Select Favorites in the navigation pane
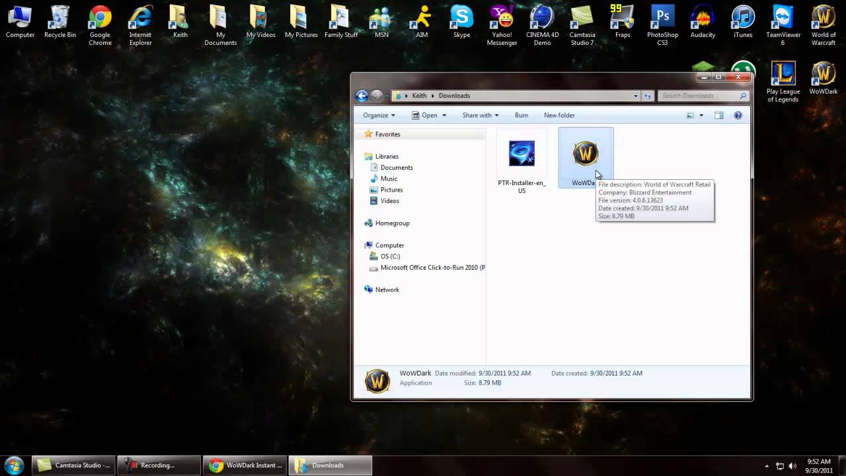 [388, 134]
